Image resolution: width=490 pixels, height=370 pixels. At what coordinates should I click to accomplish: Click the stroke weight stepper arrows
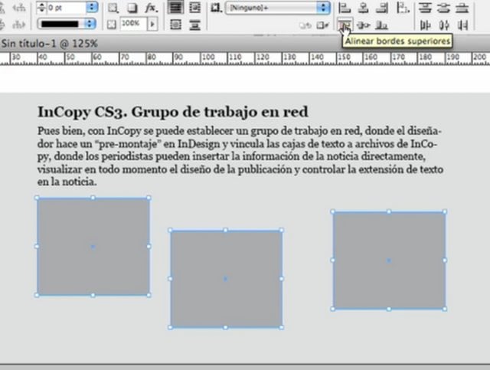(41, 8)
